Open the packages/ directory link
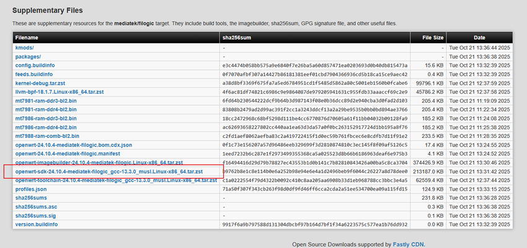The width and height of the screenshot is (527, 248). [28, 56]
